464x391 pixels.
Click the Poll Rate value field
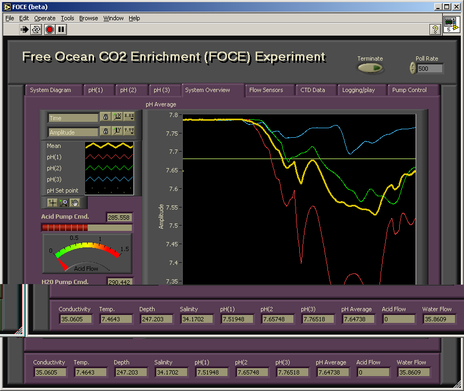click(x=429, y=69)
